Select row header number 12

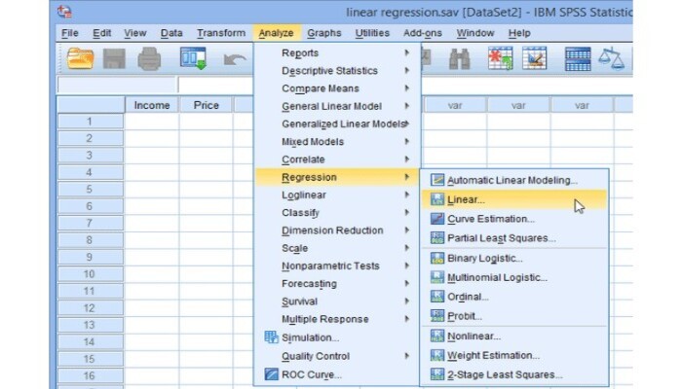pos(91,308)
